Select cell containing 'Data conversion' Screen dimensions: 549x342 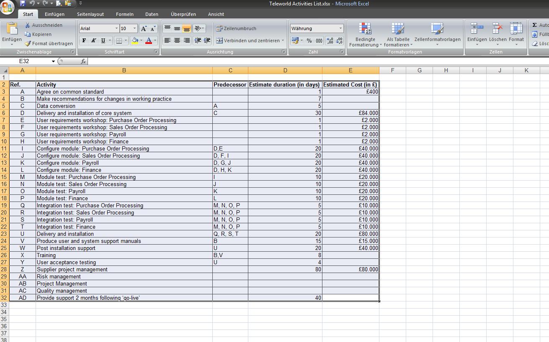[124, 106]
